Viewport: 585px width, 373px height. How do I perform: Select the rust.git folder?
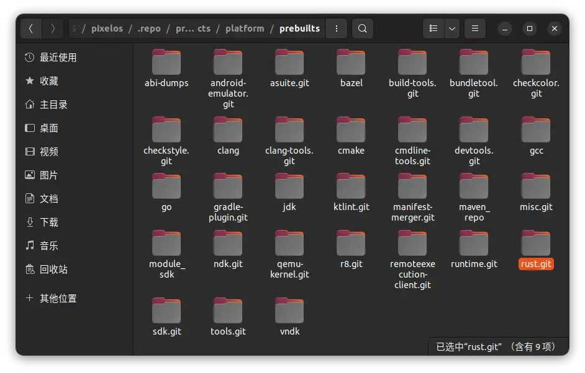pos(536,248)
